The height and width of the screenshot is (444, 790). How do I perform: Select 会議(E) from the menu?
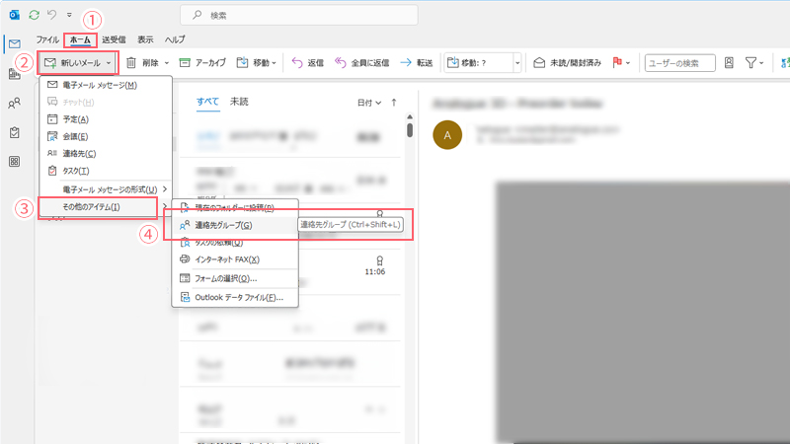pos(106,136)
